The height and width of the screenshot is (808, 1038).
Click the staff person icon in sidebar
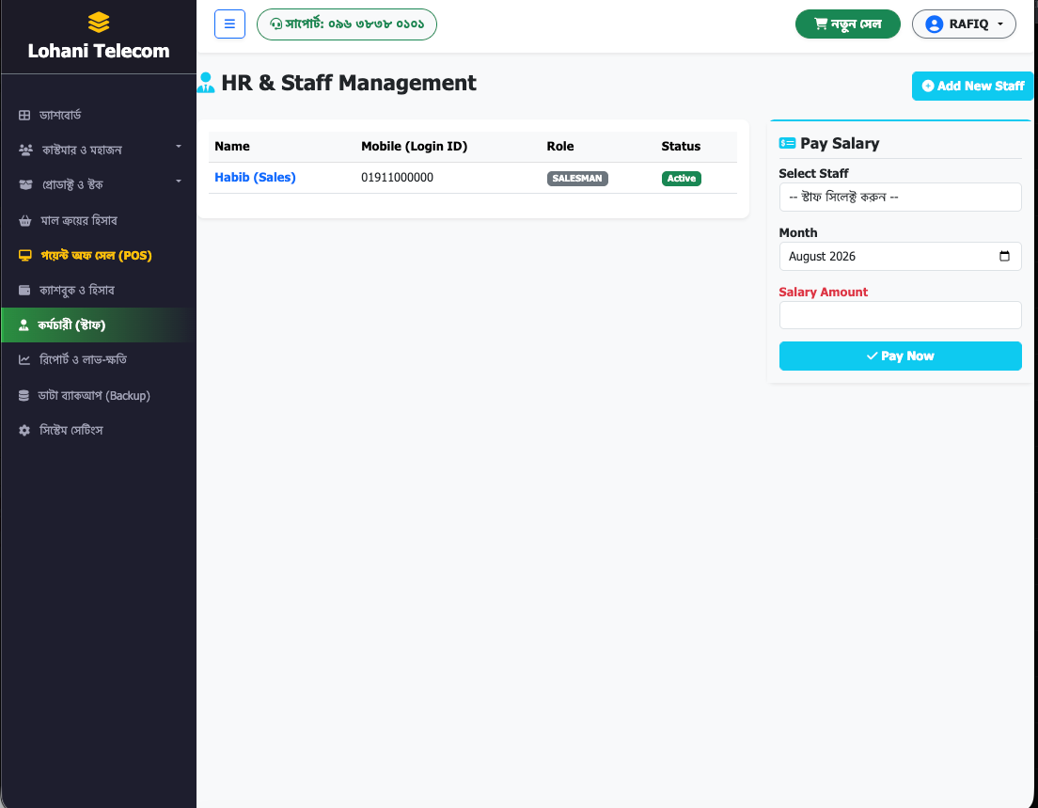[24, 325]
